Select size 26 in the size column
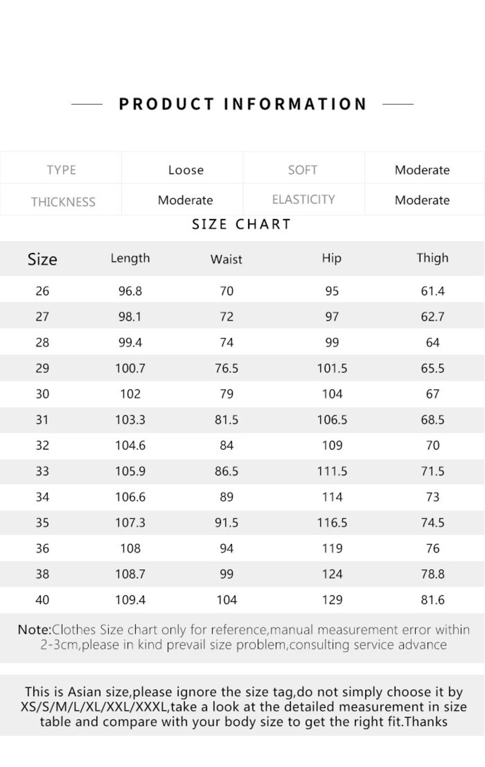Screen dimensions: 485x767 pos(42,291)
